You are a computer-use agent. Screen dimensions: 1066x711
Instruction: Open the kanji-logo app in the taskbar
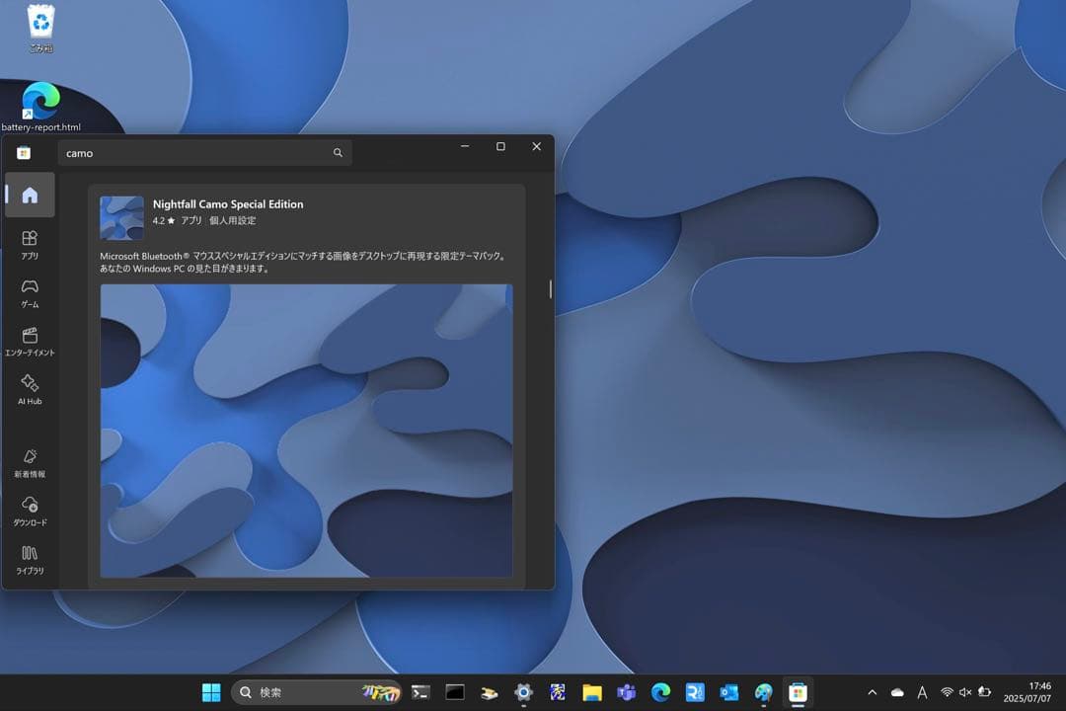558,692
